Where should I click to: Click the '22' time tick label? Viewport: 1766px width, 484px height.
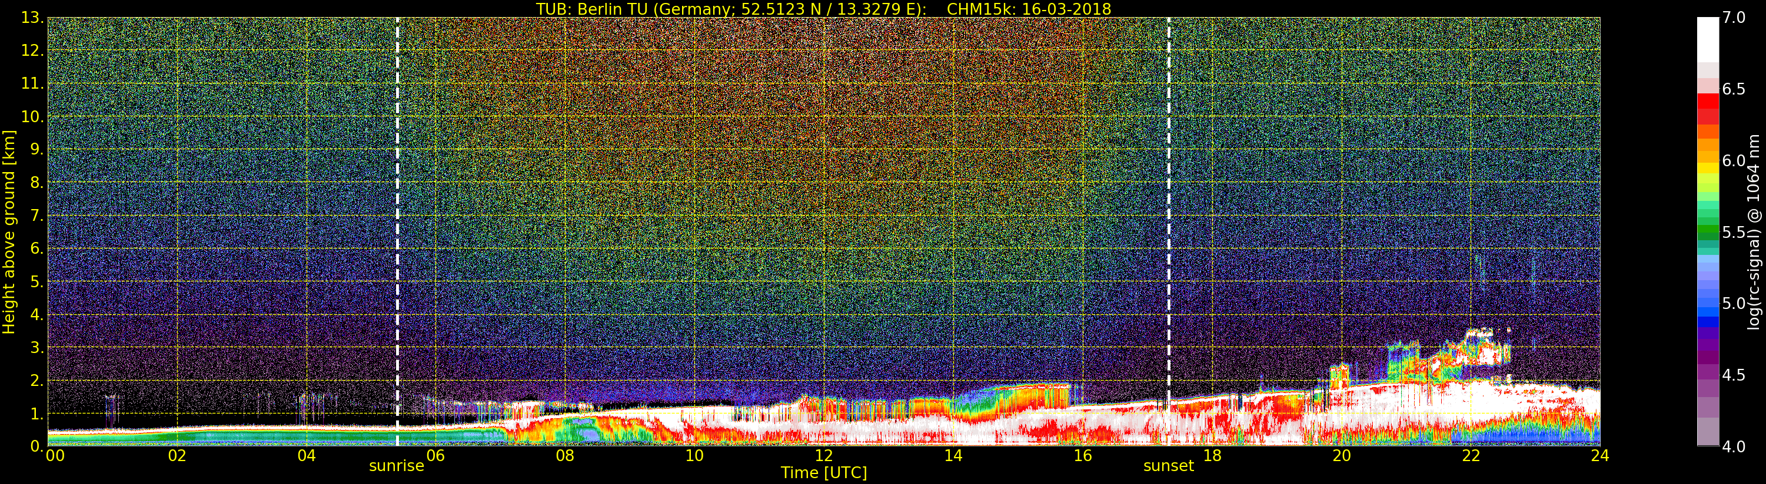click(x=1471, y=455)
